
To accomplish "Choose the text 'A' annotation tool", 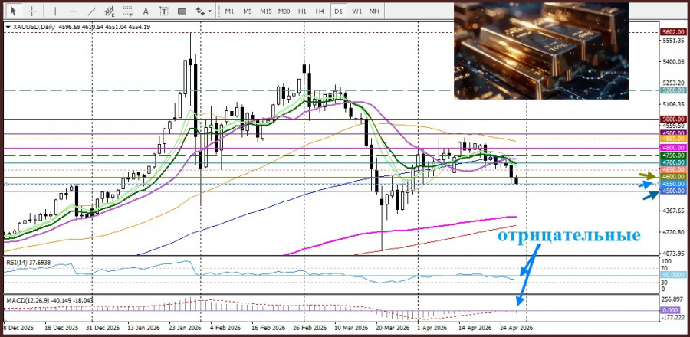I will click(146, 11).
